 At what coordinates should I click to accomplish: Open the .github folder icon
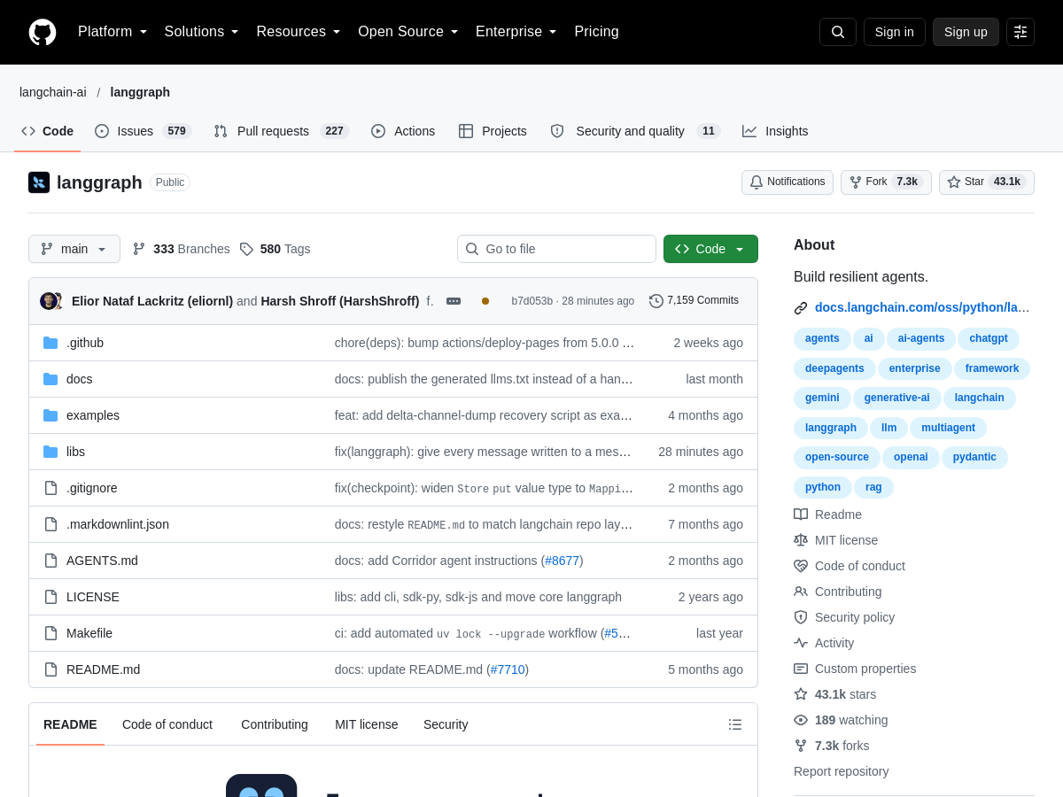click(x=50, y=343)
